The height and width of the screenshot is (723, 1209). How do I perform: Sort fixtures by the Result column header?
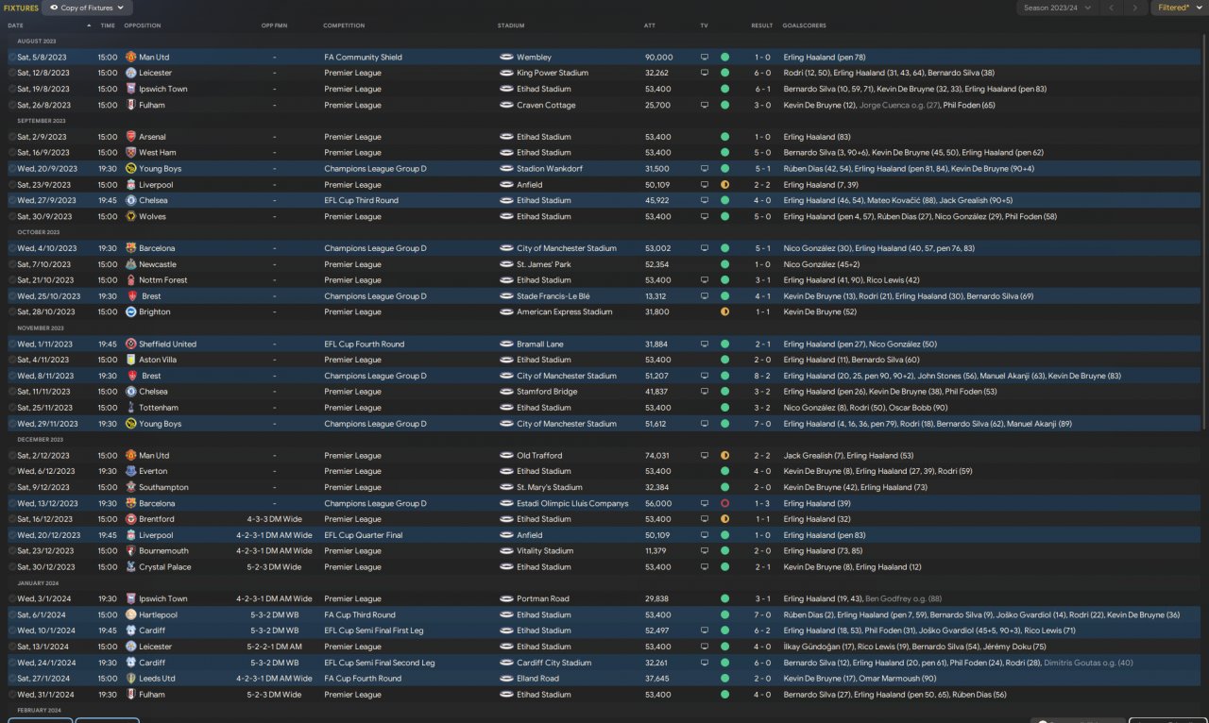[761, 25]
